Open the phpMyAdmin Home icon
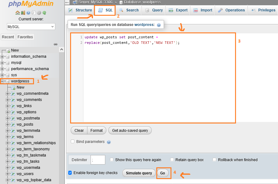 click(17, 13)
